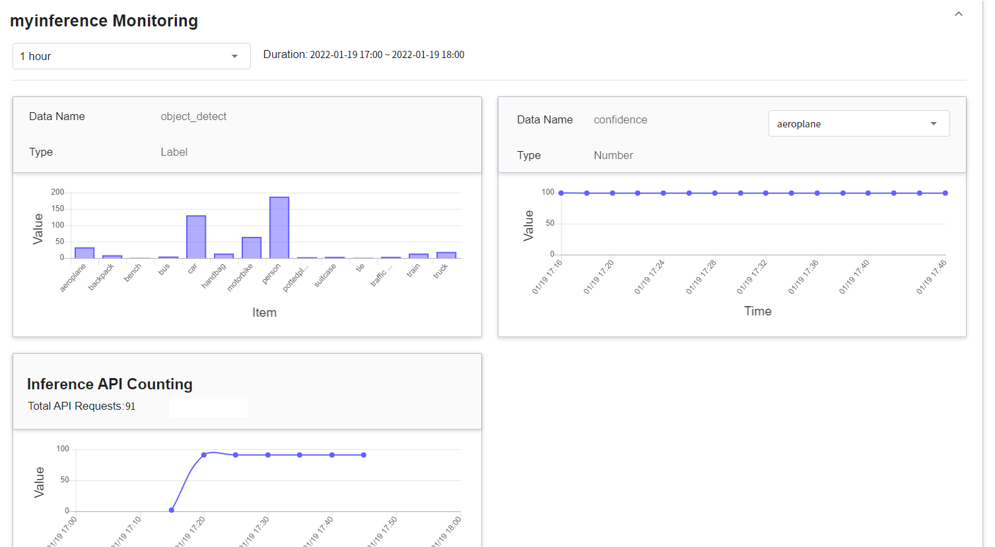Click the car bar in object_detect chart
This screenshot has height=547, width=995.
click(x=196, y=237)
